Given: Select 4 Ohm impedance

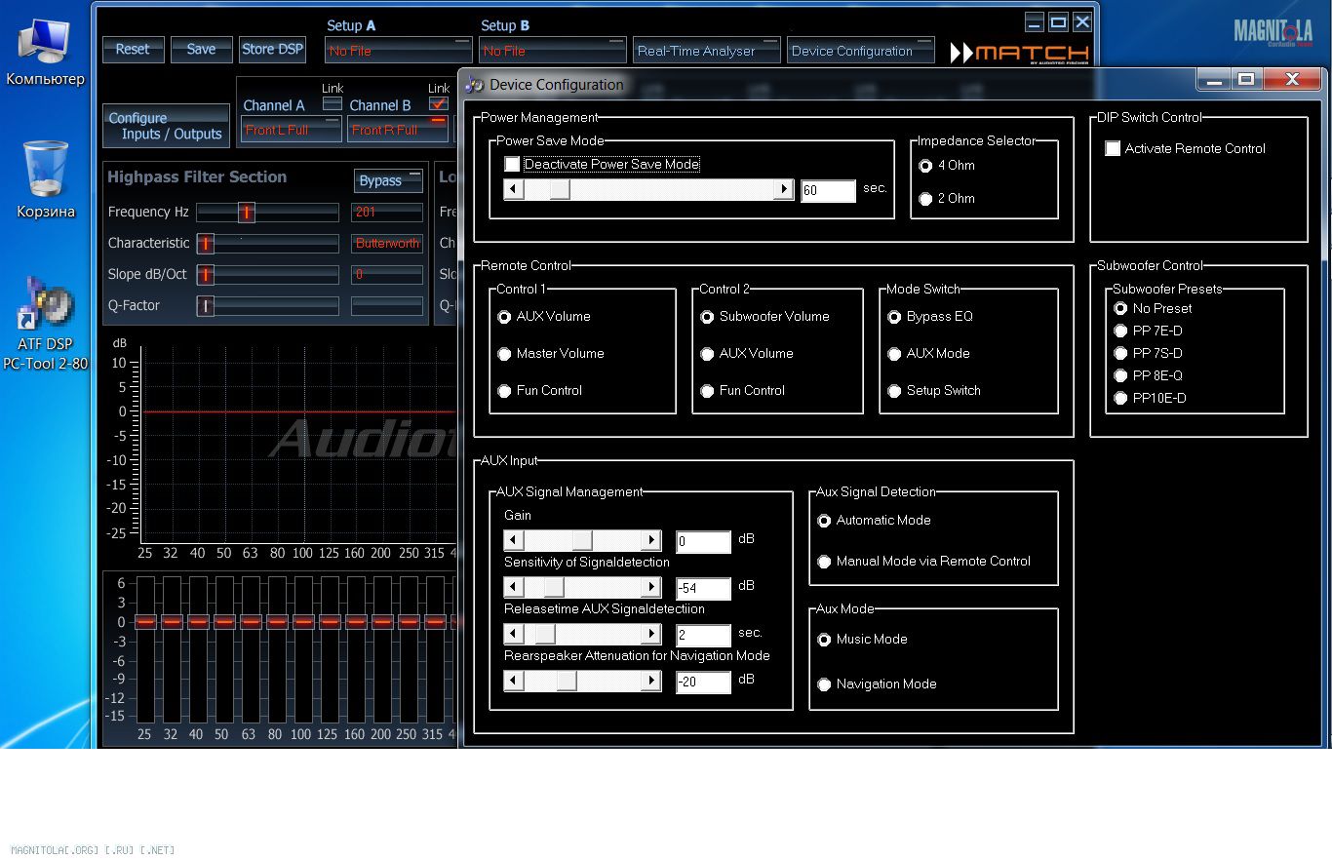Looking at the screenshot, I should click(925, 166).
